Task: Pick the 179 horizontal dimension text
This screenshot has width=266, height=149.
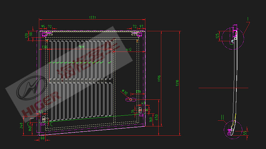Action: [138, 91]
